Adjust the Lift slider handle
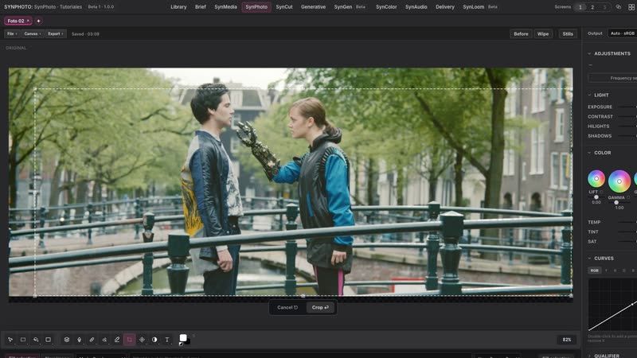Screen dimensions: 637x358 (x=596, y=197)
